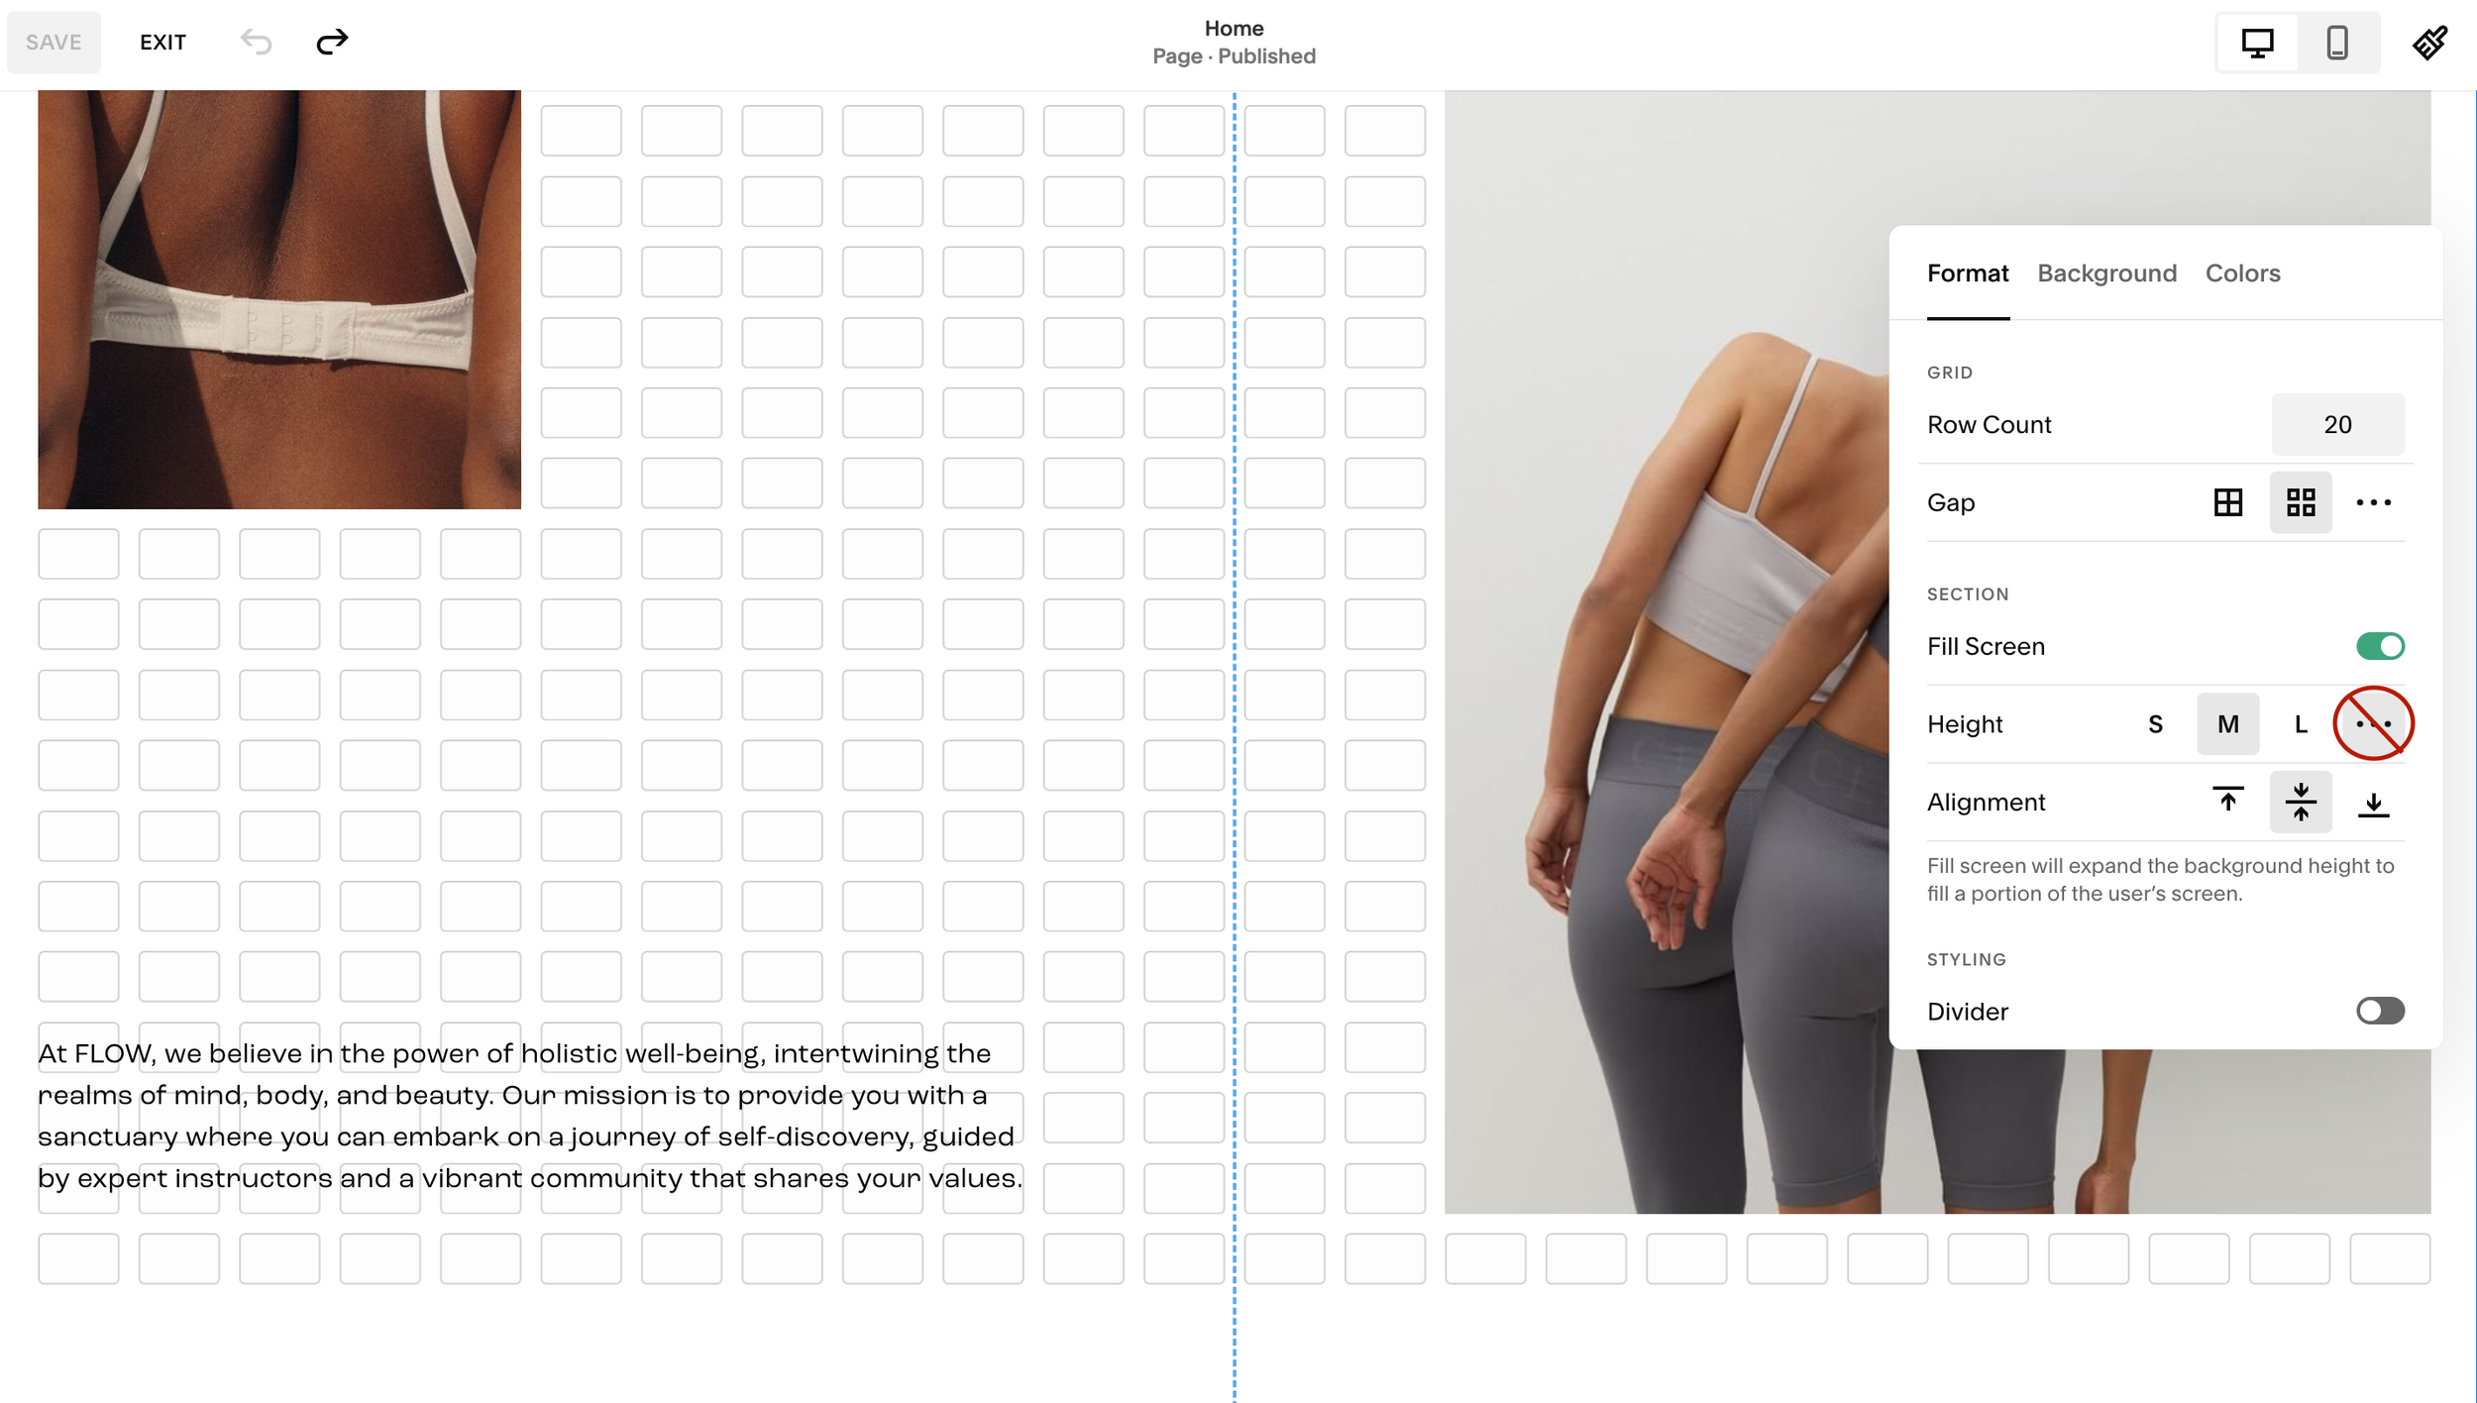Align section content to top
The width and height of the screenshot is (2477, 1403).
pos(2227,801)
